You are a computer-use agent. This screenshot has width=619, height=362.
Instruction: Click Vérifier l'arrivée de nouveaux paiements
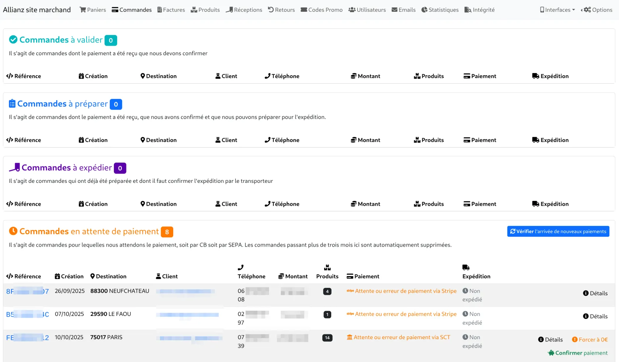coord(558,232)
